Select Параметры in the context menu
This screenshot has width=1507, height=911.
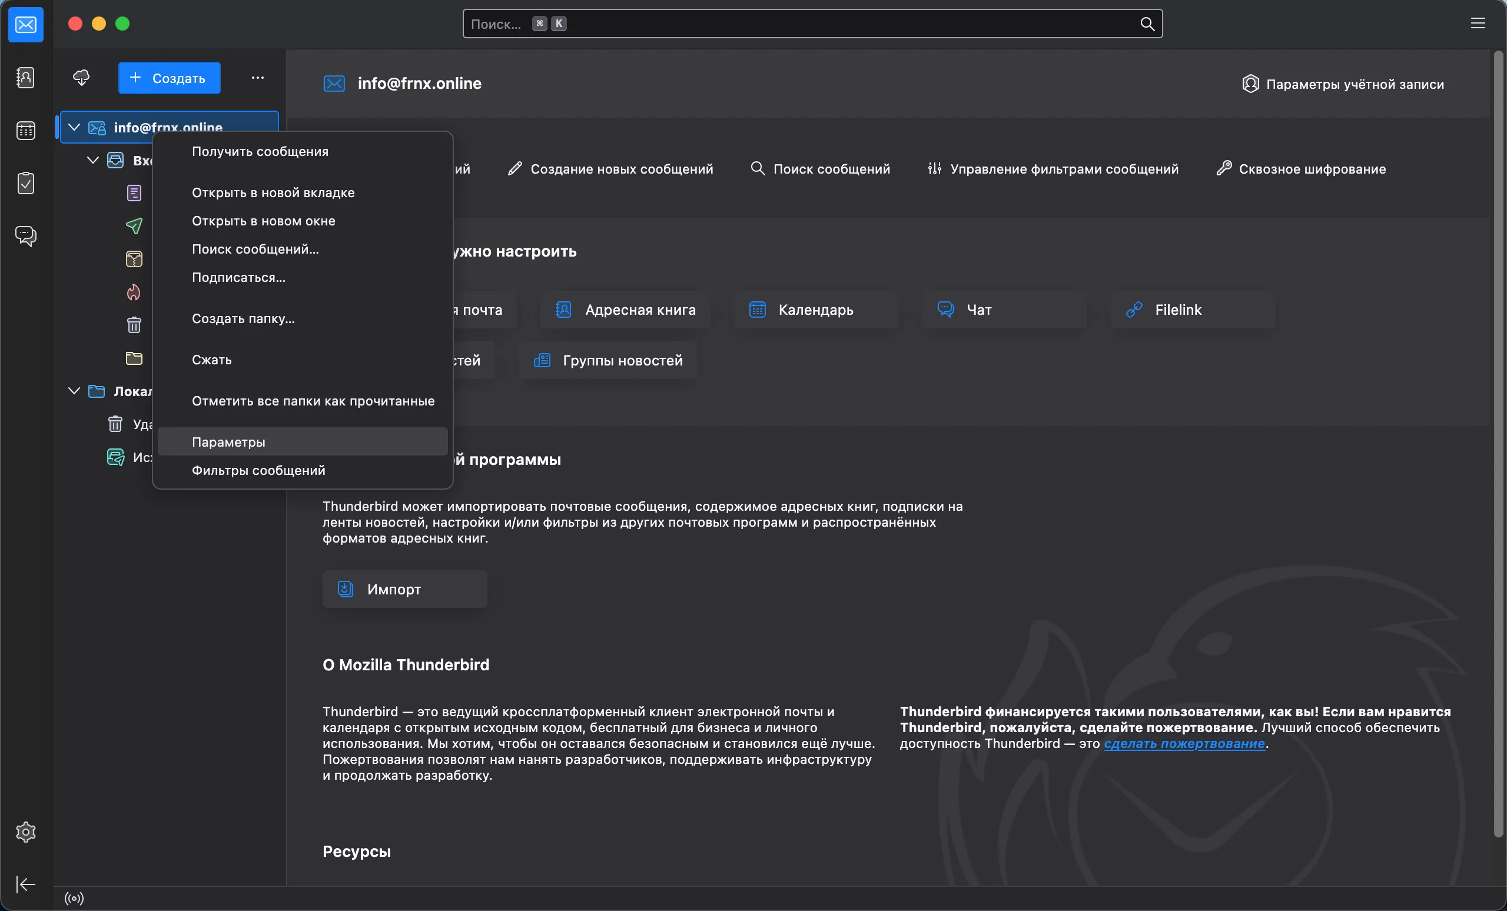pyautogui.click(x=229, y=441)
